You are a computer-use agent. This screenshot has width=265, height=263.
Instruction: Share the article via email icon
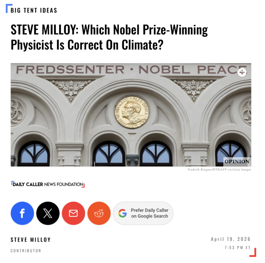click(x=73, y=213)
